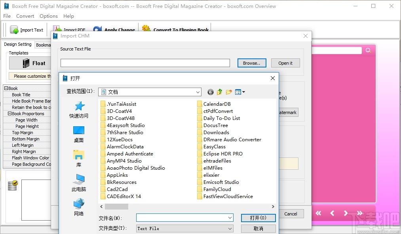This screenshot has width=401, height=234.
Task: Select the Left Margin property row
Action: (27, 145)
